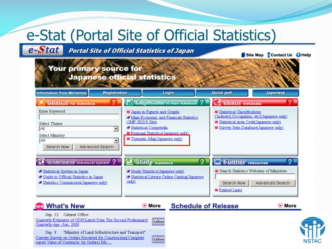Click the Further resources help icon
Screen dimensions: 332x249
(x=290, y=162)
